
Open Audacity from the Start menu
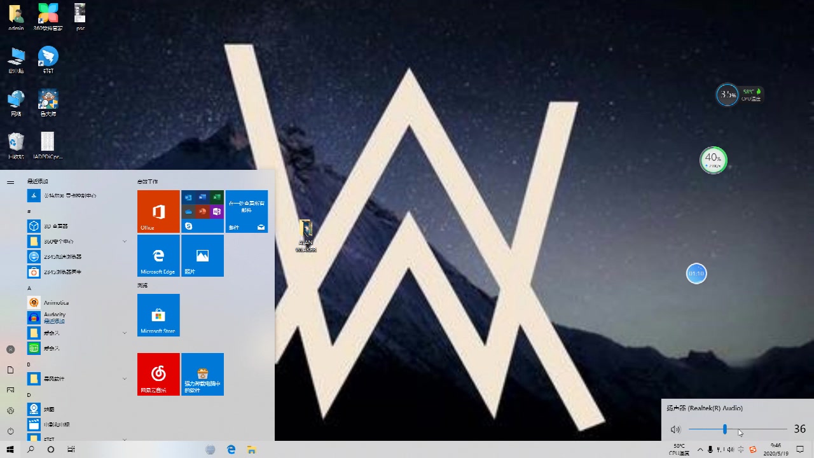[54, 314]
